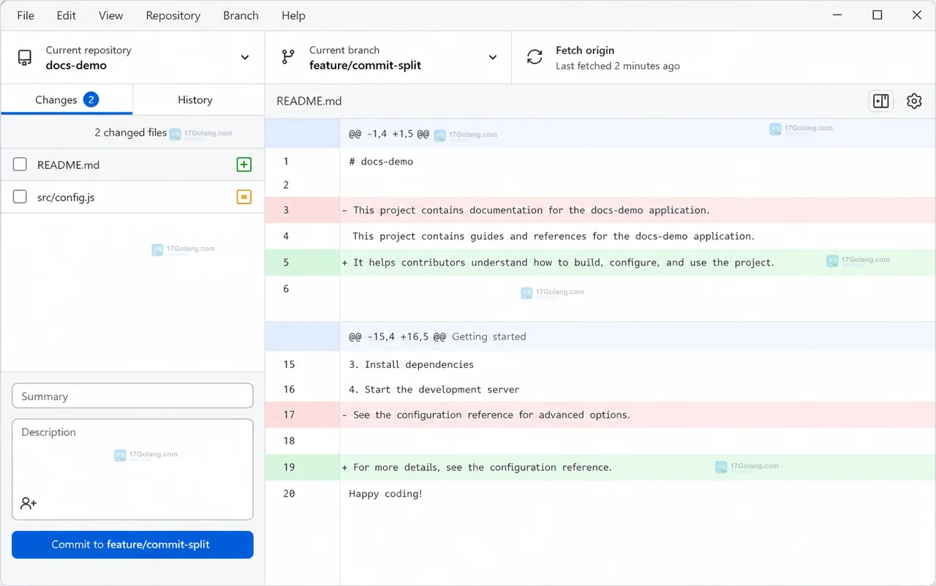
Task: Open the View menu
Action: (x=111, y=15)
